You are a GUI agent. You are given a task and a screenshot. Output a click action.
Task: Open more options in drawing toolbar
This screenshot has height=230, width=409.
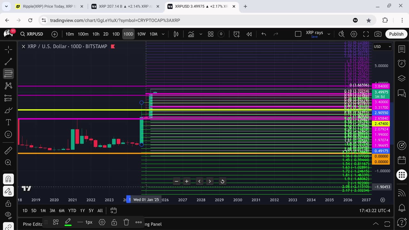click(x=138, y=222)
